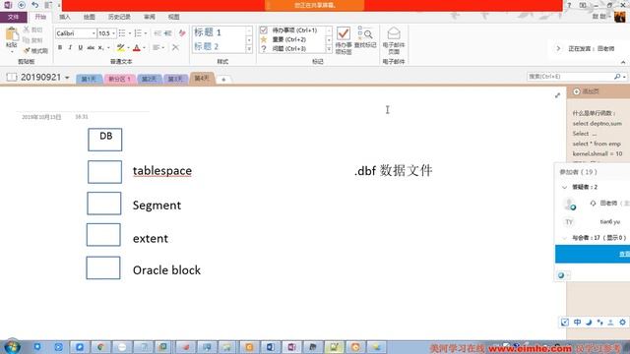The image size is (630, 354).
Task: Click the paragraph alignment icon
Action: (157, 47)
